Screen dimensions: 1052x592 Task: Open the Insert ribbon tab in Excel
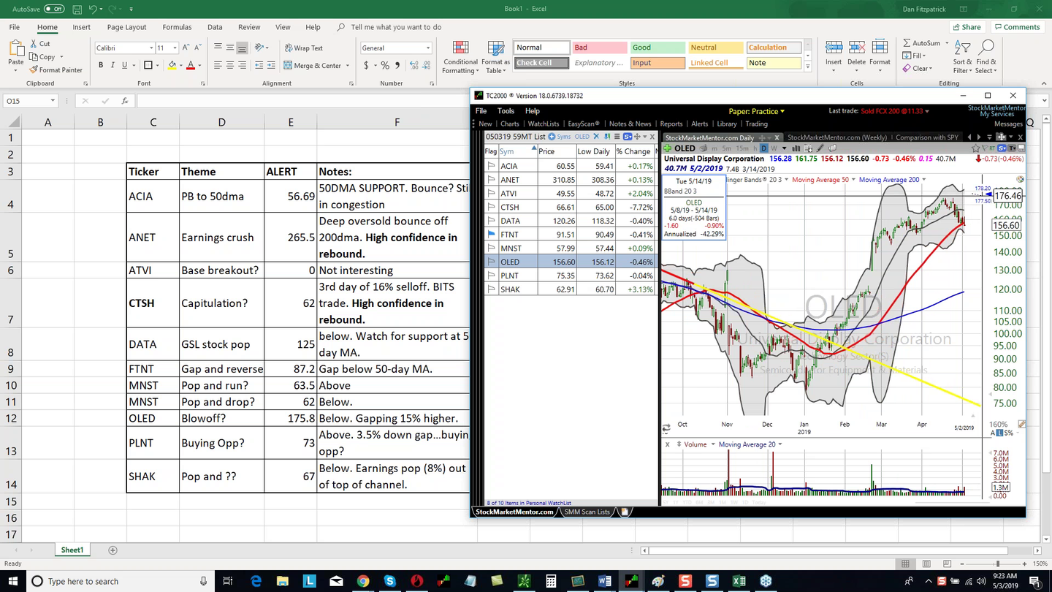[81, 27]
